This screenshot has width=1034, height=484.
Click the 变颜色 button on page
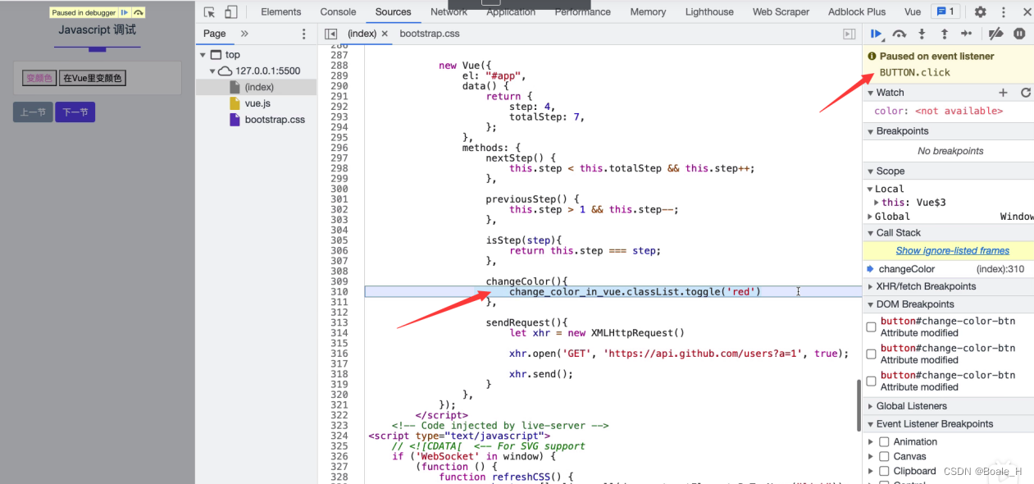(39, 78)
